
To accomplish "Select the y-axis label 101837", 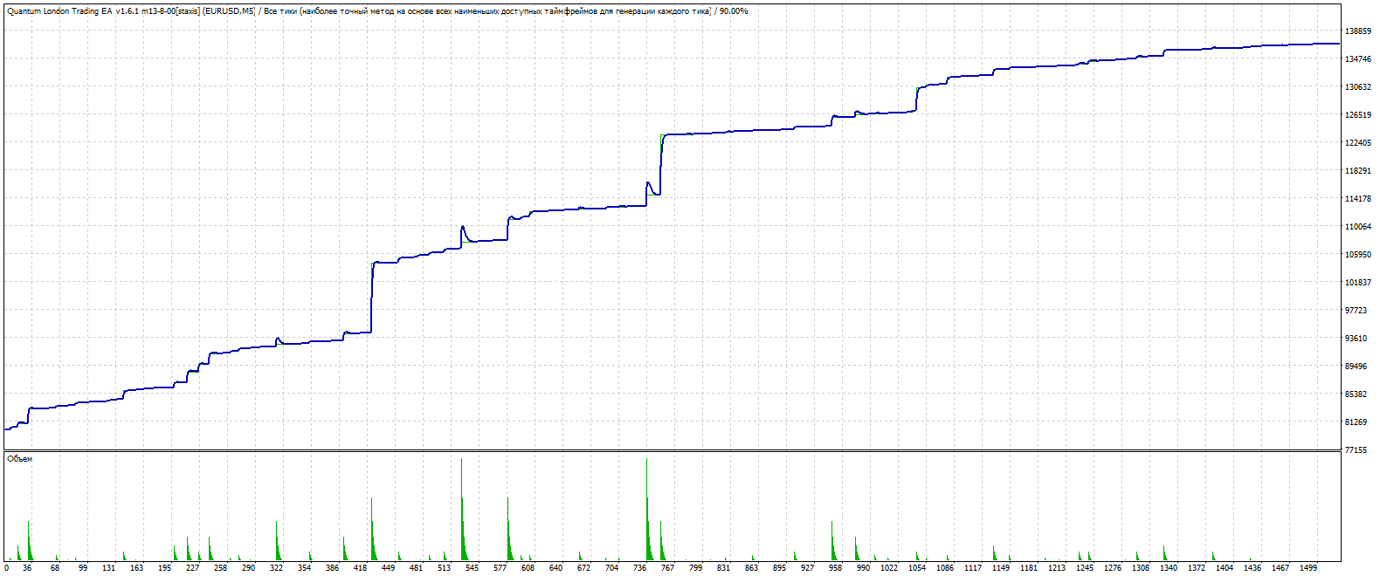I will (1358, 283).
